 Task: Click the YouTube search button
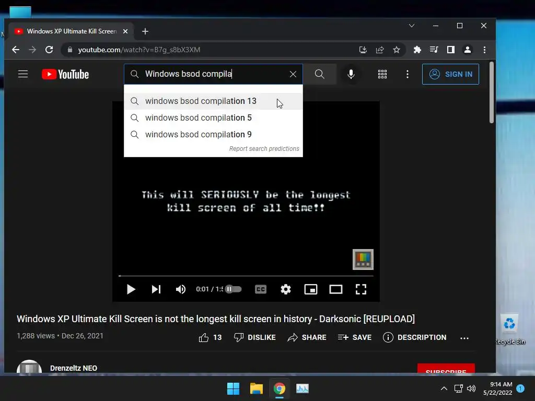coord(320,74)
